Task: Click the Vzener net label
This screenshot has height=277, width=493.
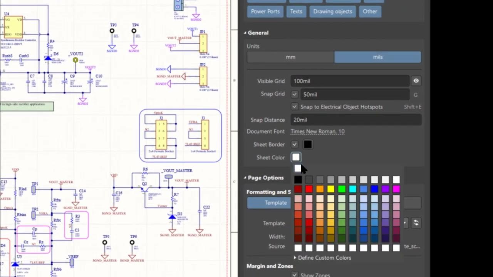Action: pyautogui.click(x=162, y=206)
